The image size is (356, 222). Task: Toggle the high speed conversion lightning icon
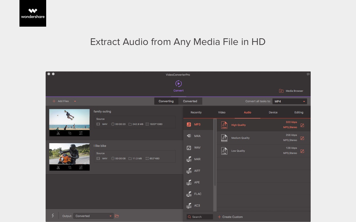click(x=53, y=216)
